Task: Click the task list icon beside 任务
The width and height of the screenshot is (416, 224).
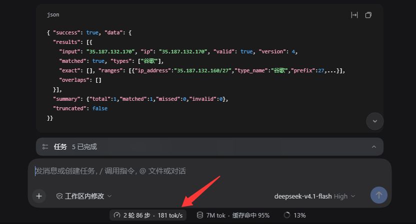Action: pos(45,147)
